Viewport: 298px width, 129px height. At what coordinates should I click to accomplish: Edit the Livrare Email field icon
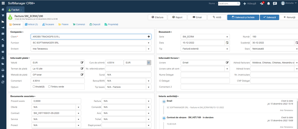coord(227,62)
